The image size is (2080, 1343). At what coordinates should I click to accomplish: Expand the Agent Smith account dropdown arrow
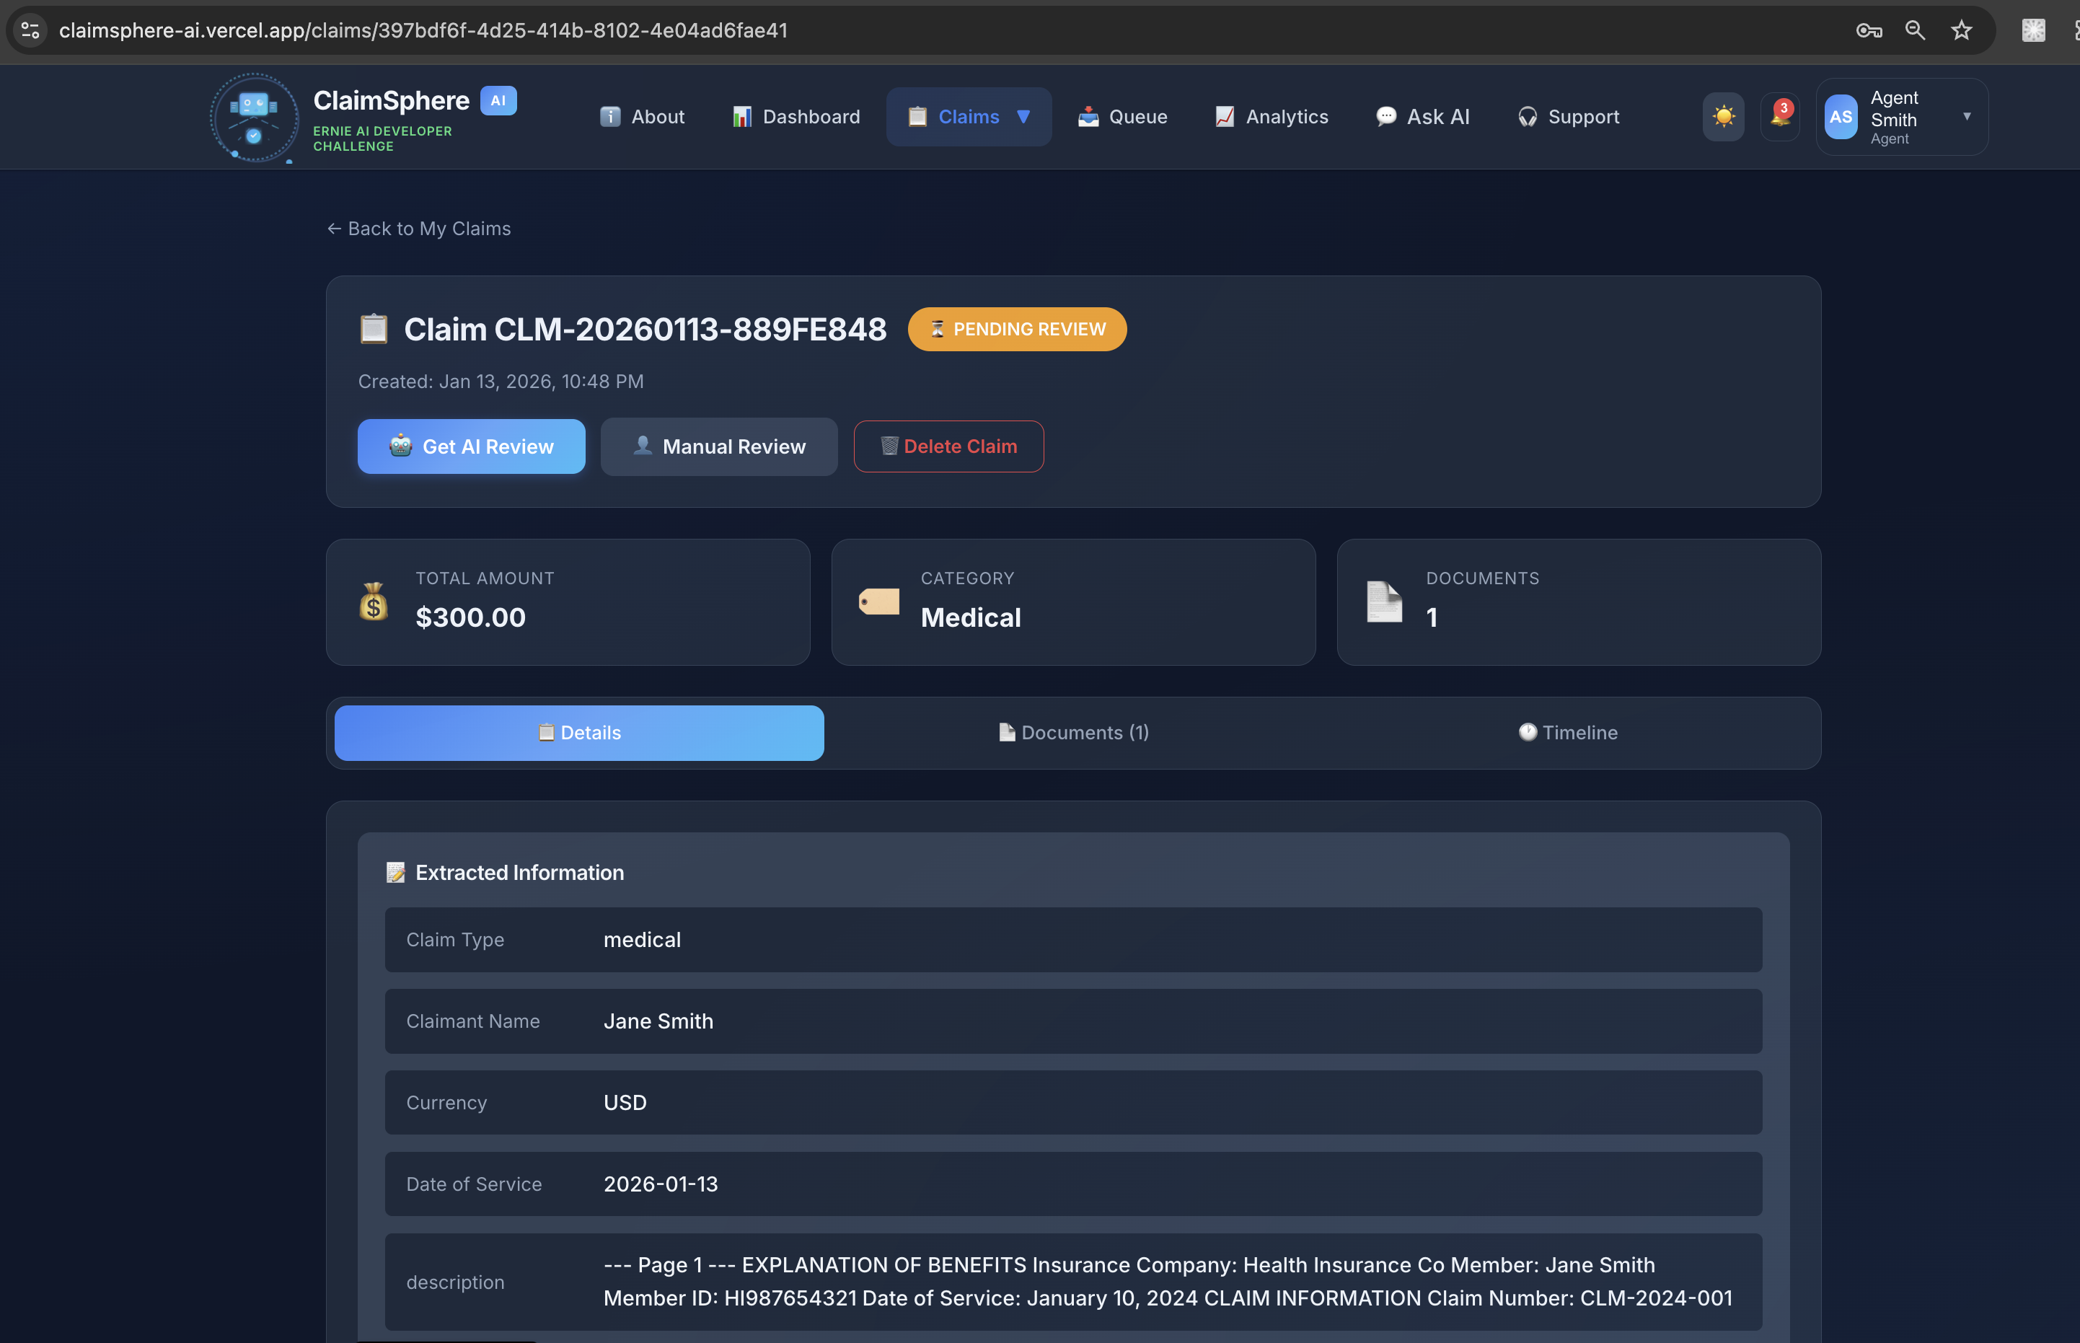pyautogui.click(x=1967, y=117)
